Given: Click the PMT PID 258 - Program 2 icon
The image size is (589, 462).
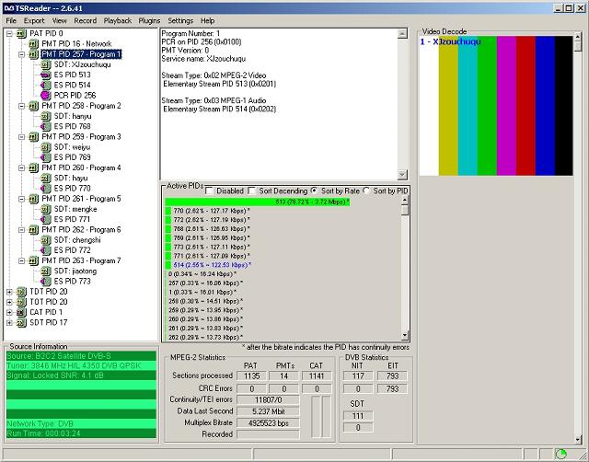Looking at the screenshot, I should coord(34,106).
